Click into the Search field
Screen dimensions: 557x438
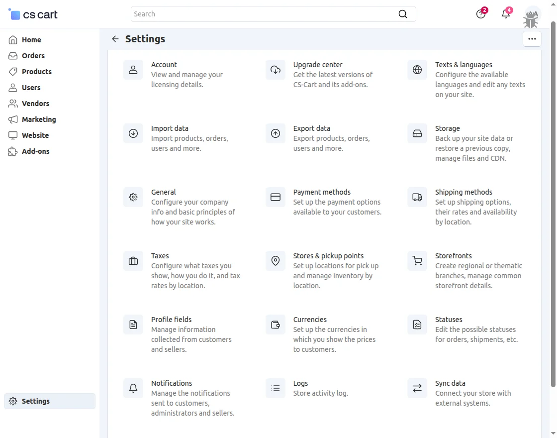point(264,14)
